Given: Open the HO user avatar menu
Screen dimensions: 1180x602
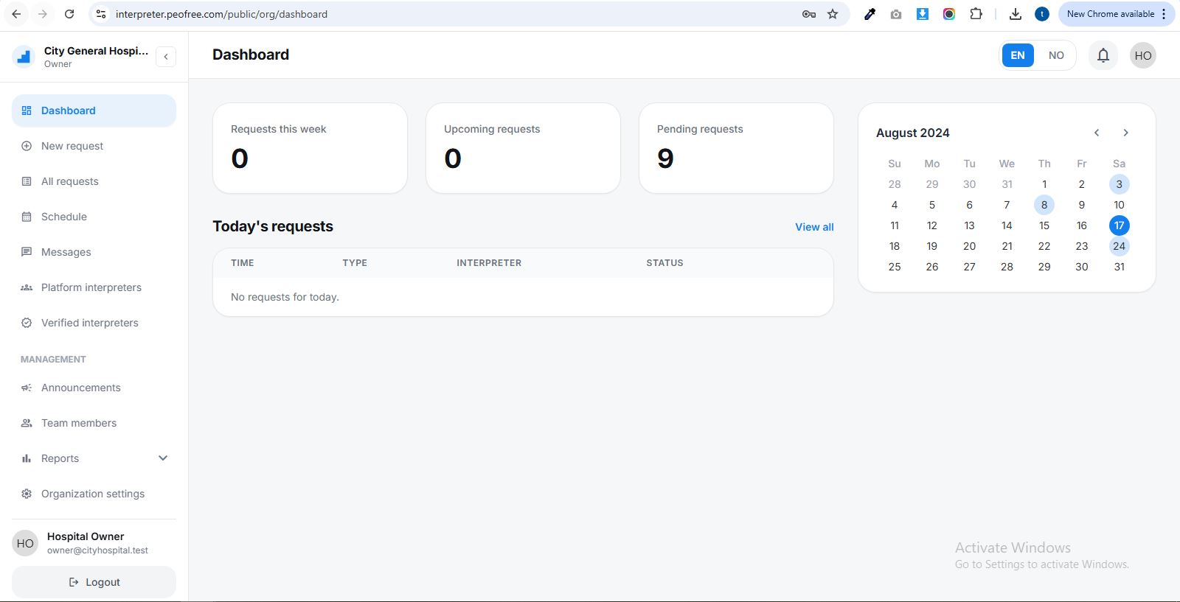Looking at the screenshot, I should tap(1142, 55).
